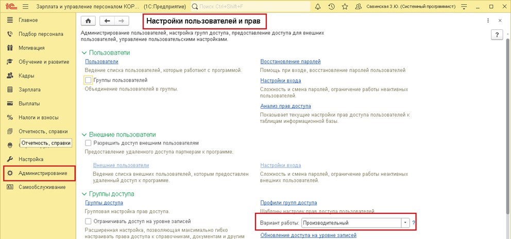Image resolution: width=511 pixels, height=239 pixels.
Task: Open the help question mark button
Action: [497, 35]
